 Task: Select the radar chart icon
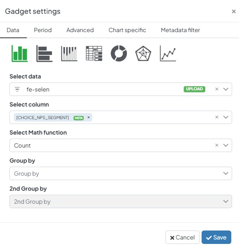pyautogui.click(x=143, y=53)
